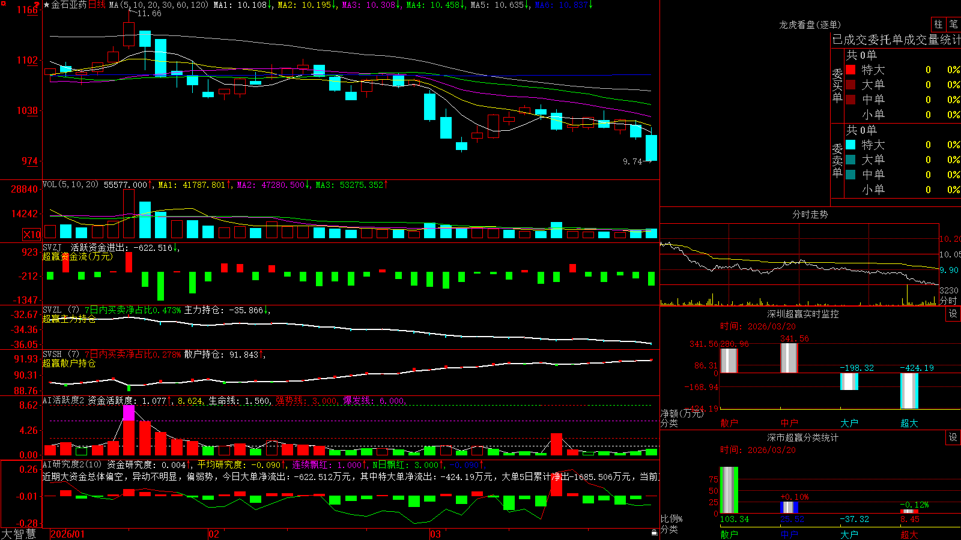
Task: Click the 资金研究度: 0.004 value
Action: coord(149,464)
